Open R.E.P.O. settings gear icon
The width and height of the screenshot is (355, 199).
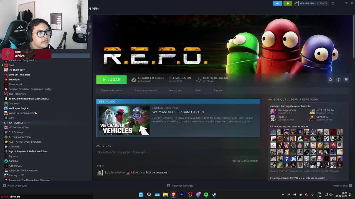pyautogui.click(x=331, y=80)
